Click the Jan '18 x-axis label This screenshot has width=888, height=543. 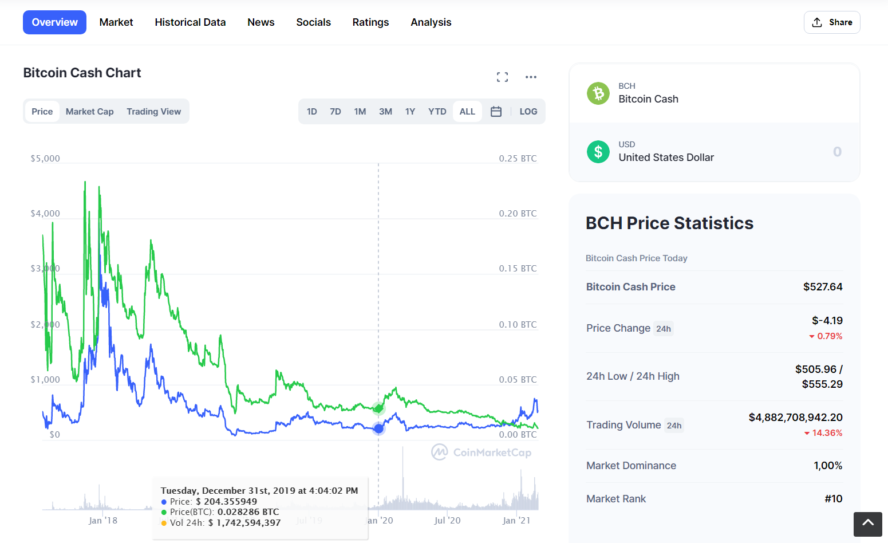(x=103, y=521)
